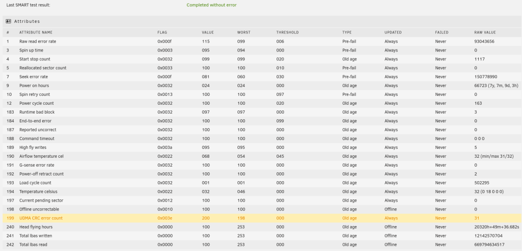Click the 'Last SMART test result:' label

coord(28,5)
